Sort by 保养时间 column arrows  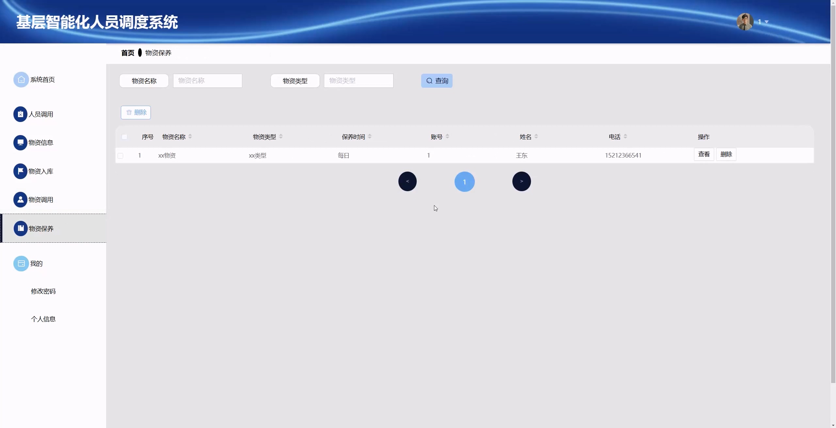pos(370,136)
